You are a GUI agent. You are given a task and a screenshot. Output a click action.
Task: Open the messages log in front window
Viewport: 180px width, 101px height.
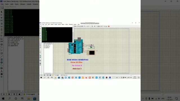click(x=56, y=75)
